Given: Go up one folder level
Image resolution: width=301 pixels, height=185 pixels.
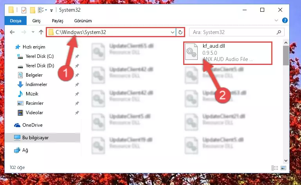Looking at the screenshot, I should click(x=41, y=32).
